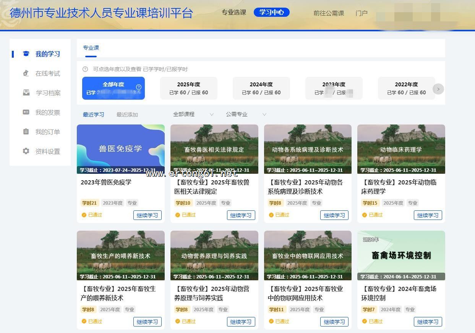475x333 pixels.
Task: Go to 前往公需课 link
Action: point(329,13)
